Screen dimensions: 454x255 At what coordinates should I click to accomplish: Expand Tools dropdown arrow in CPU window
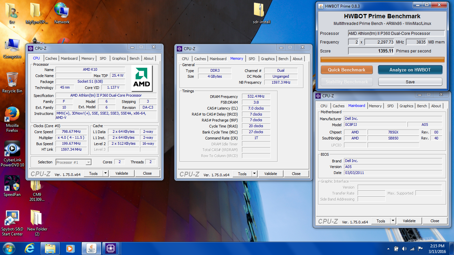tap(105, 173)
